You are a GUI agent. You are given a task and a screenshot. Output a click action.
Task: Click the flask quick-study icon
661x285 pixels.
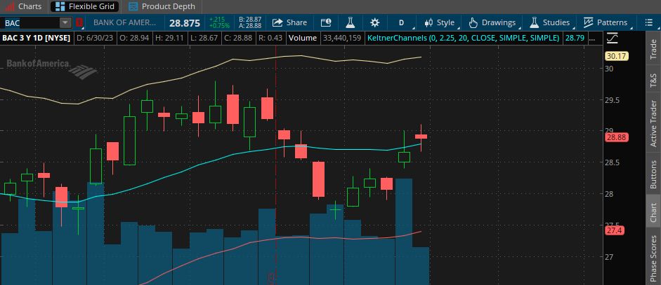click(x=350, y=22)
